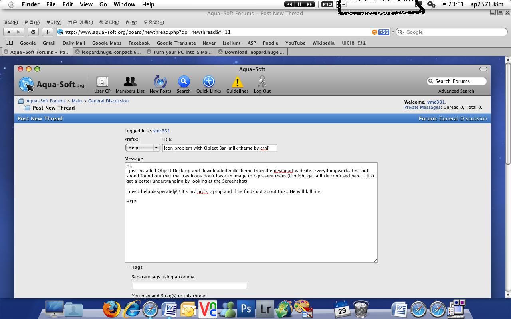The image size is (511, 319).
Task: Click the fast-forward control in menu bar
Action: click(x=309, y=4)
